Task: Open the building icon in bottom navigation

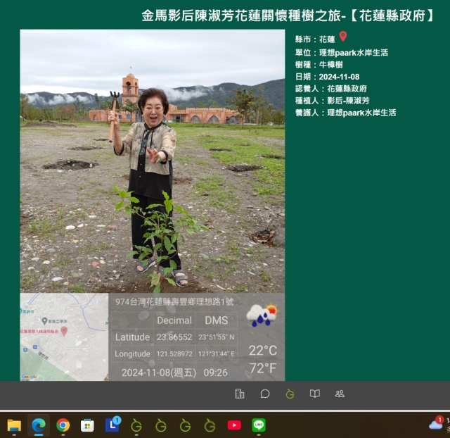Action: pos(240,394)
